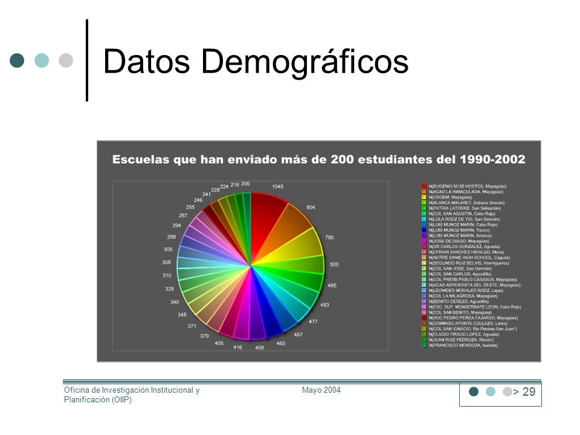
Task: Click the '477' pie value label
Action: [314, 322]
